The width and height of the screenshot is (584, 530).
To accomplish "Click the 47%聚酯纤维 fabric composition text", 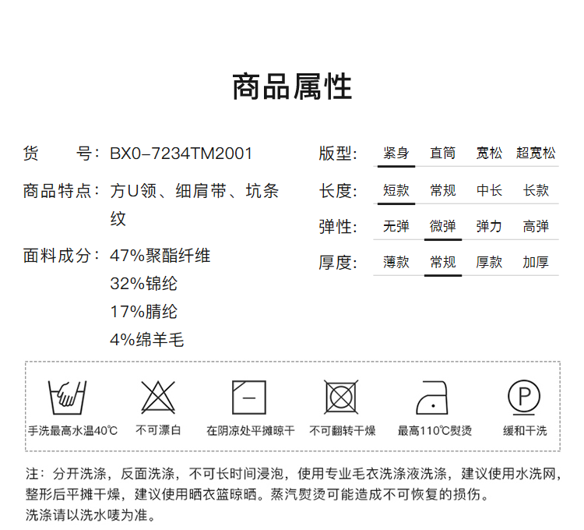I will coord(160,256).
